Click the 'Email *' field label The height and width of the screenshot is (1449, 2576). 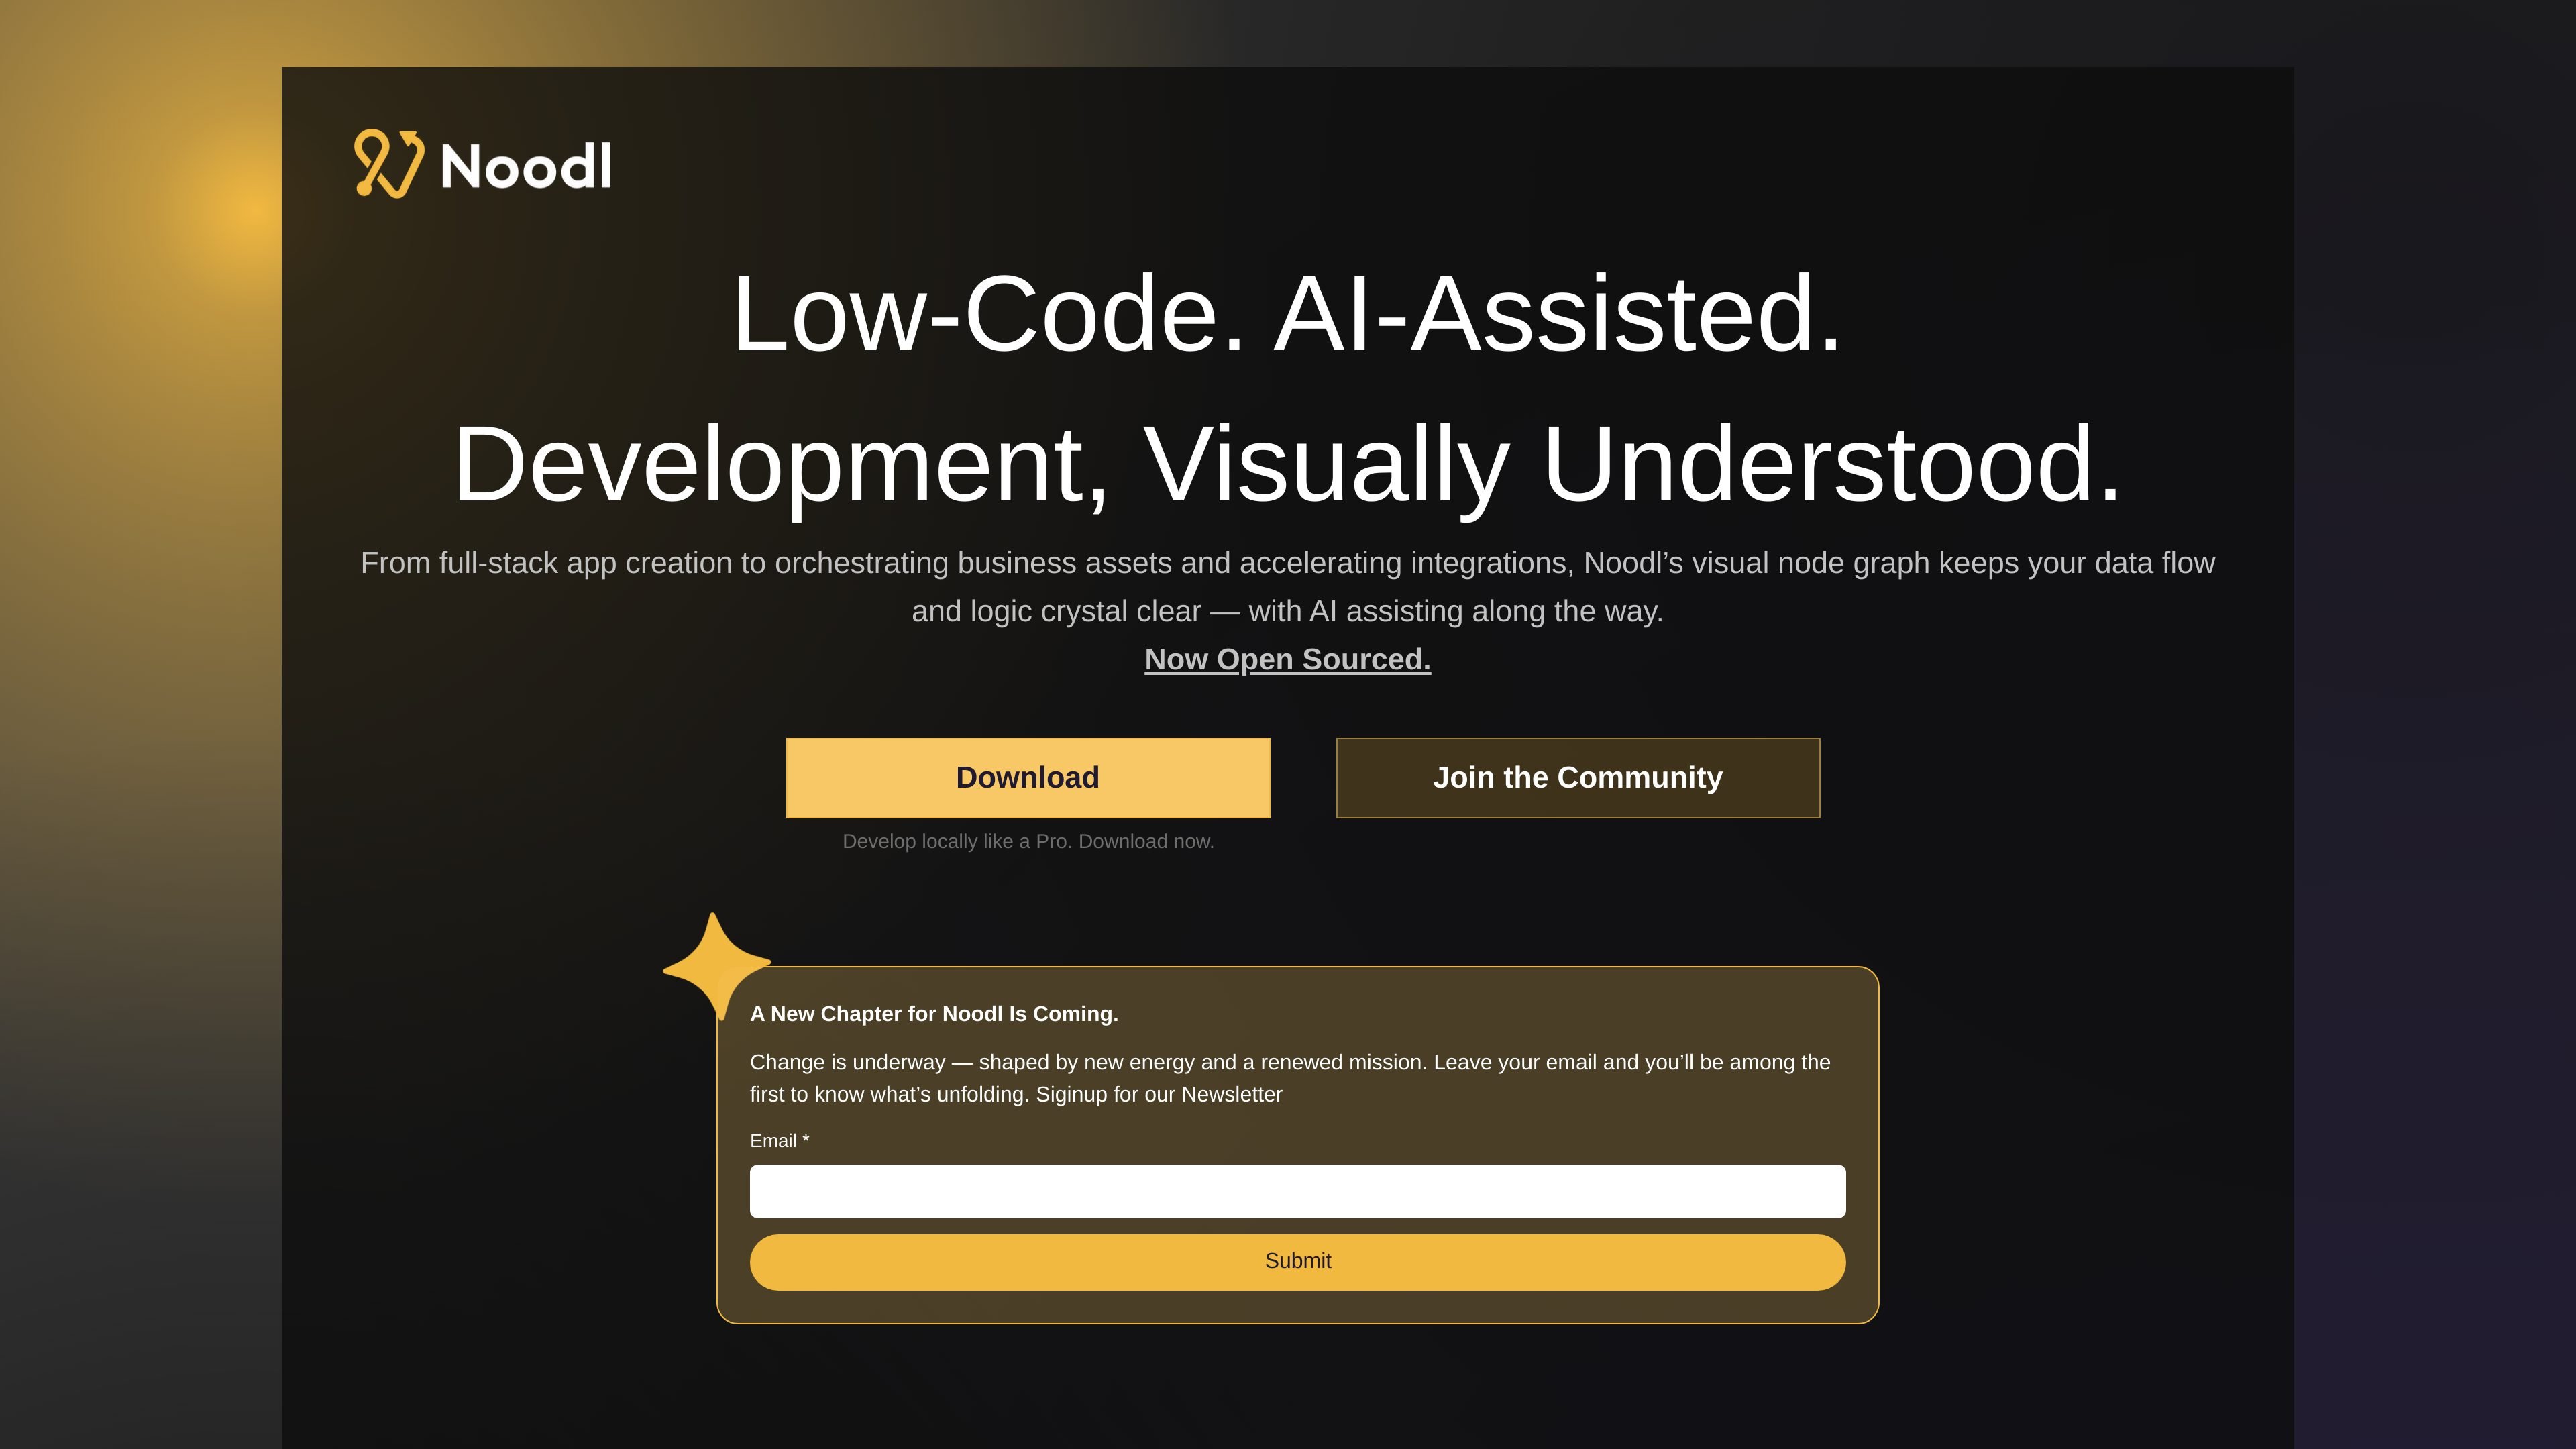pos(779,1141)
